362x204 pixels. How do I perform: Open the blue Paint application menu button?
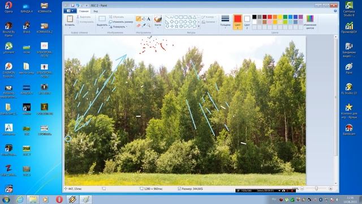[70, 11]
